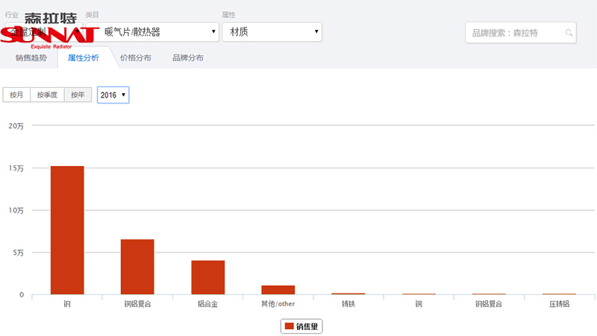Image resolution: width=597 pixels, height=336 pixels.
Task: Choose the 按月 time granularity button
Action: pyautogui.click(x=16, y=95)
